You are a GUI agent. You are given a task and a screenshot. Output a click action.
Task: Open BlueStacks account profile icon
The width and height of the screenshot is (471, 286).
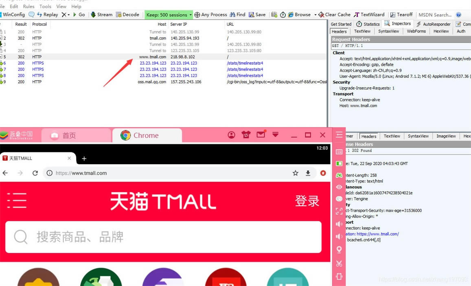[231, 135]
